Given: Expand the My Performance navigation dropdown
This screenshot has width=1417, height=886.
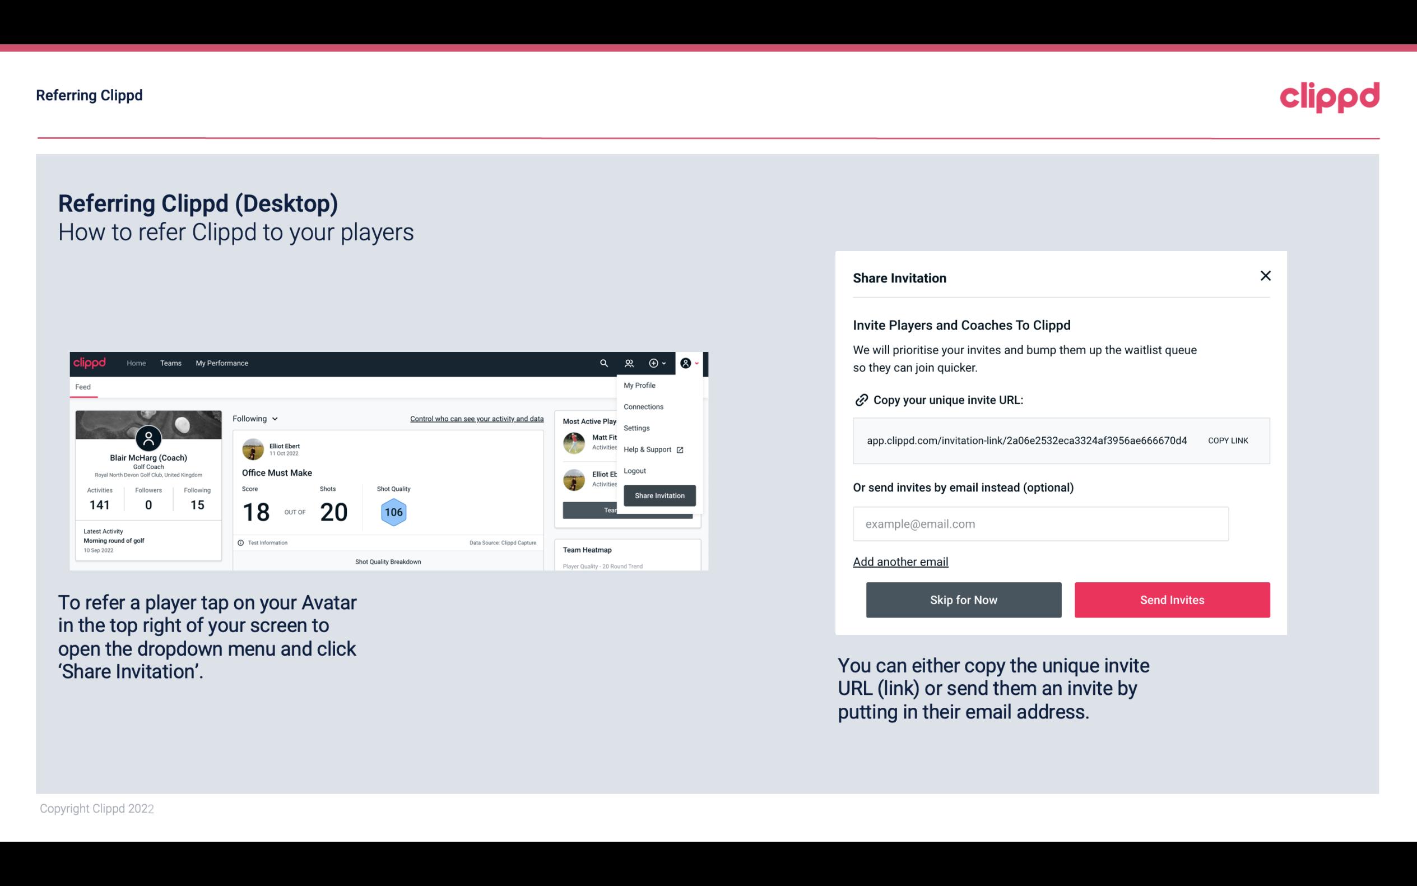Looking at the screenshot, I should tap(221, 363).
